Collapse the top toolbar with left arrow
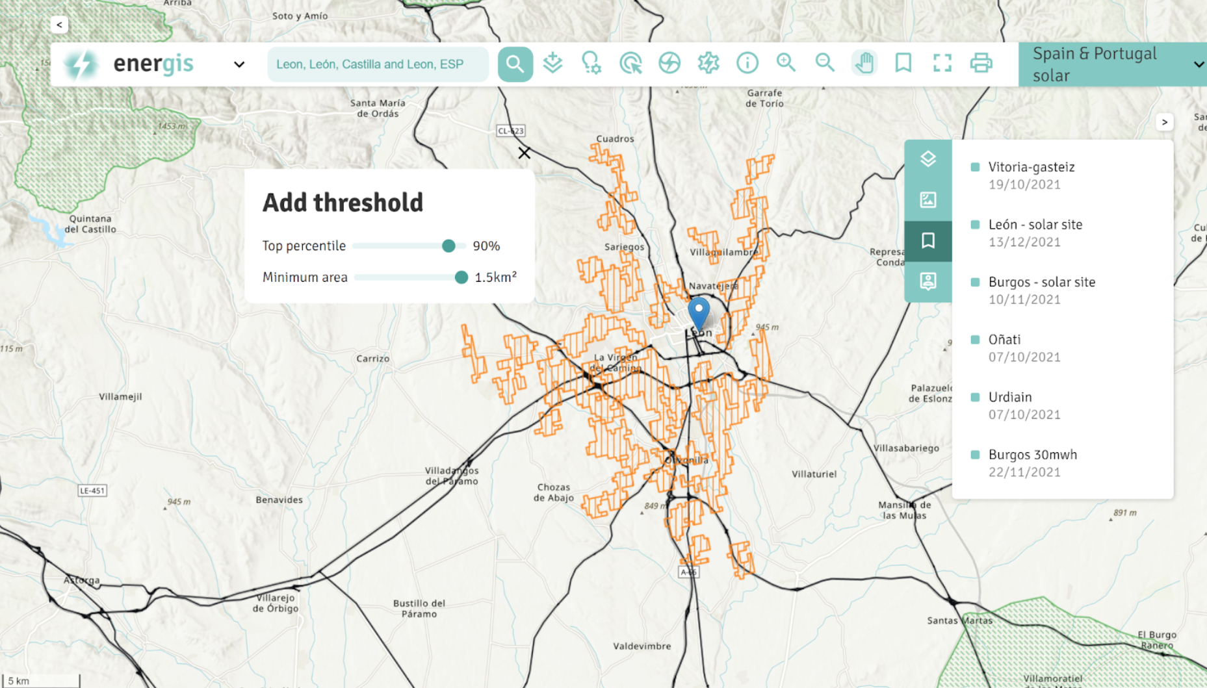 point(59,25)
